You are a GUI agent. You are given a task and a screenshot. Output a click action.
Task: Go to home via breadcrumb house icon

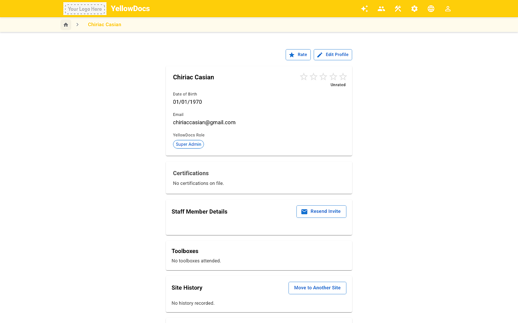[66, 25]
